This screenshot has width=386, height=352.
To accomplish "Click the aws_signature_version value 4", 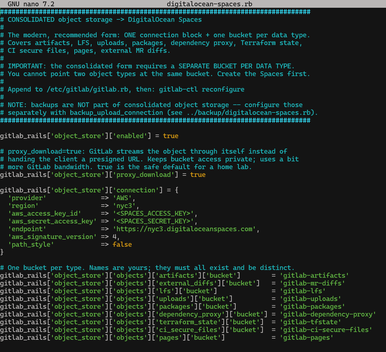I will pos(114,237).
